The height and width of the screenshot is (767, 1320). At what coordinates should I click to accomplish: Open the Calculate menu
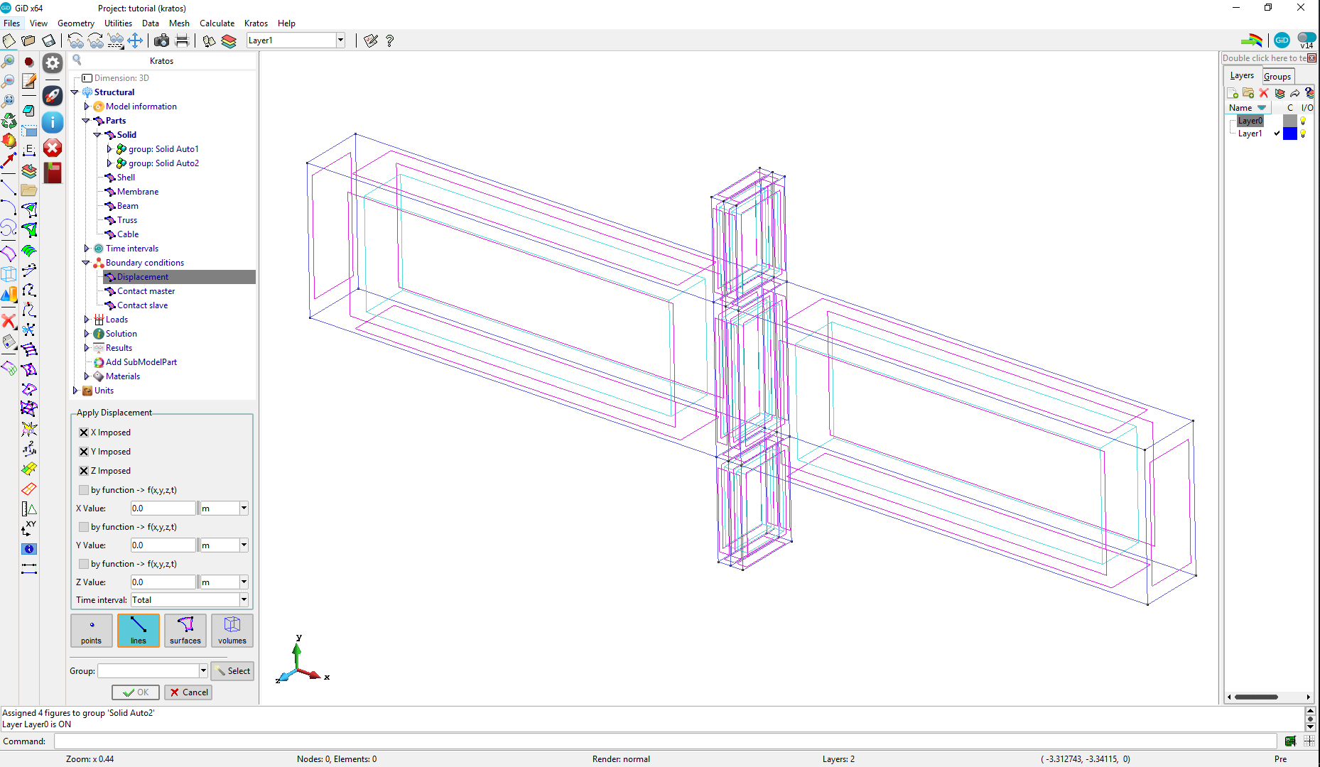pos(217,23)
